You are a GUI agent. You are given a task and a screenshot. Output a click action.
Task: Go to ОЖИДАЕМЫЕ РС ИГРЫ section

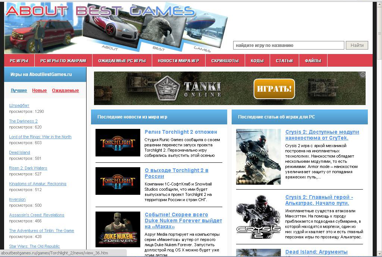tap(122, 61)
